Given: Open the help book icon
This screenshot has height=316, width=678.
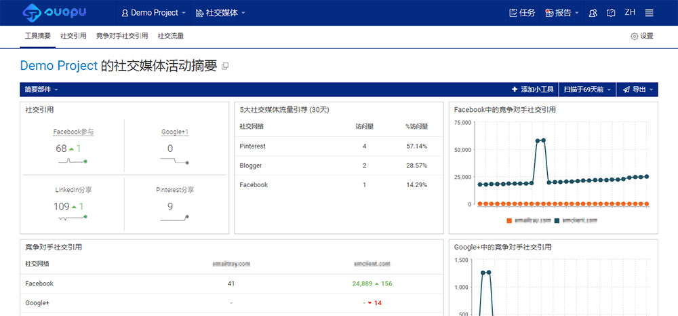Looking at the screenshot, I should [611, 13].
